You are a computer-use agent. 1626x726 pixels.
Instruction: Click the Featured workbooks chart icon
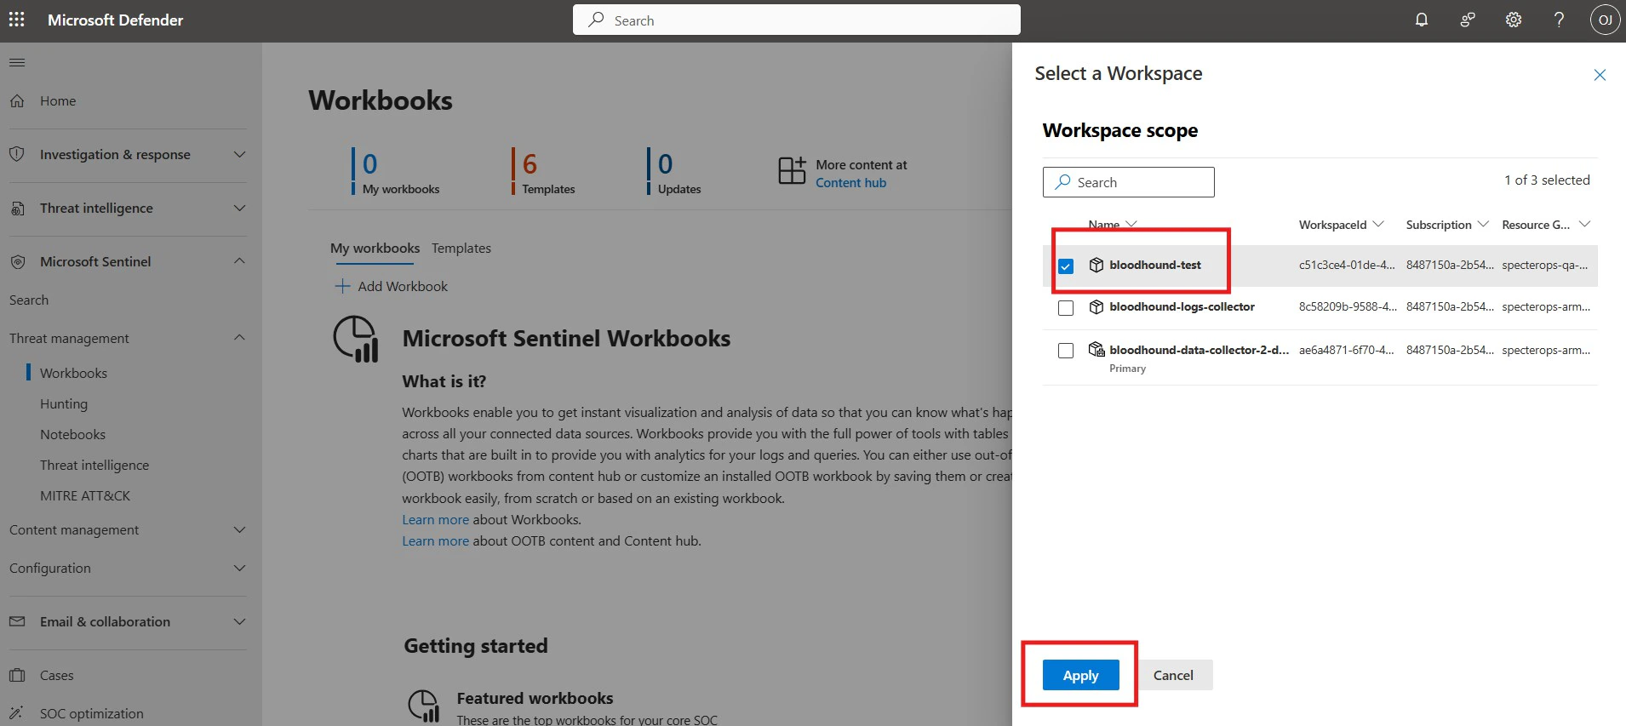[x=424, y=706]
